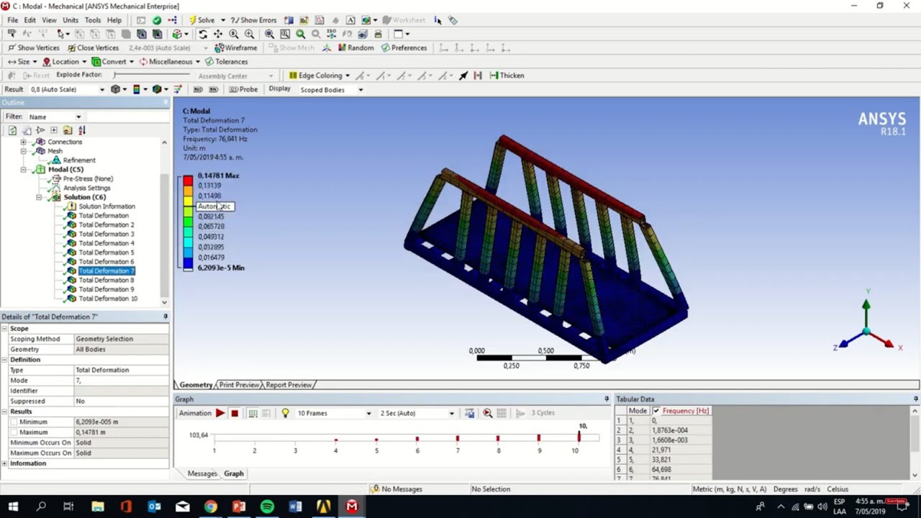921x518 pixels.
Task: Click the Show Errors toolbar item
Action: [x=253, y=20]
